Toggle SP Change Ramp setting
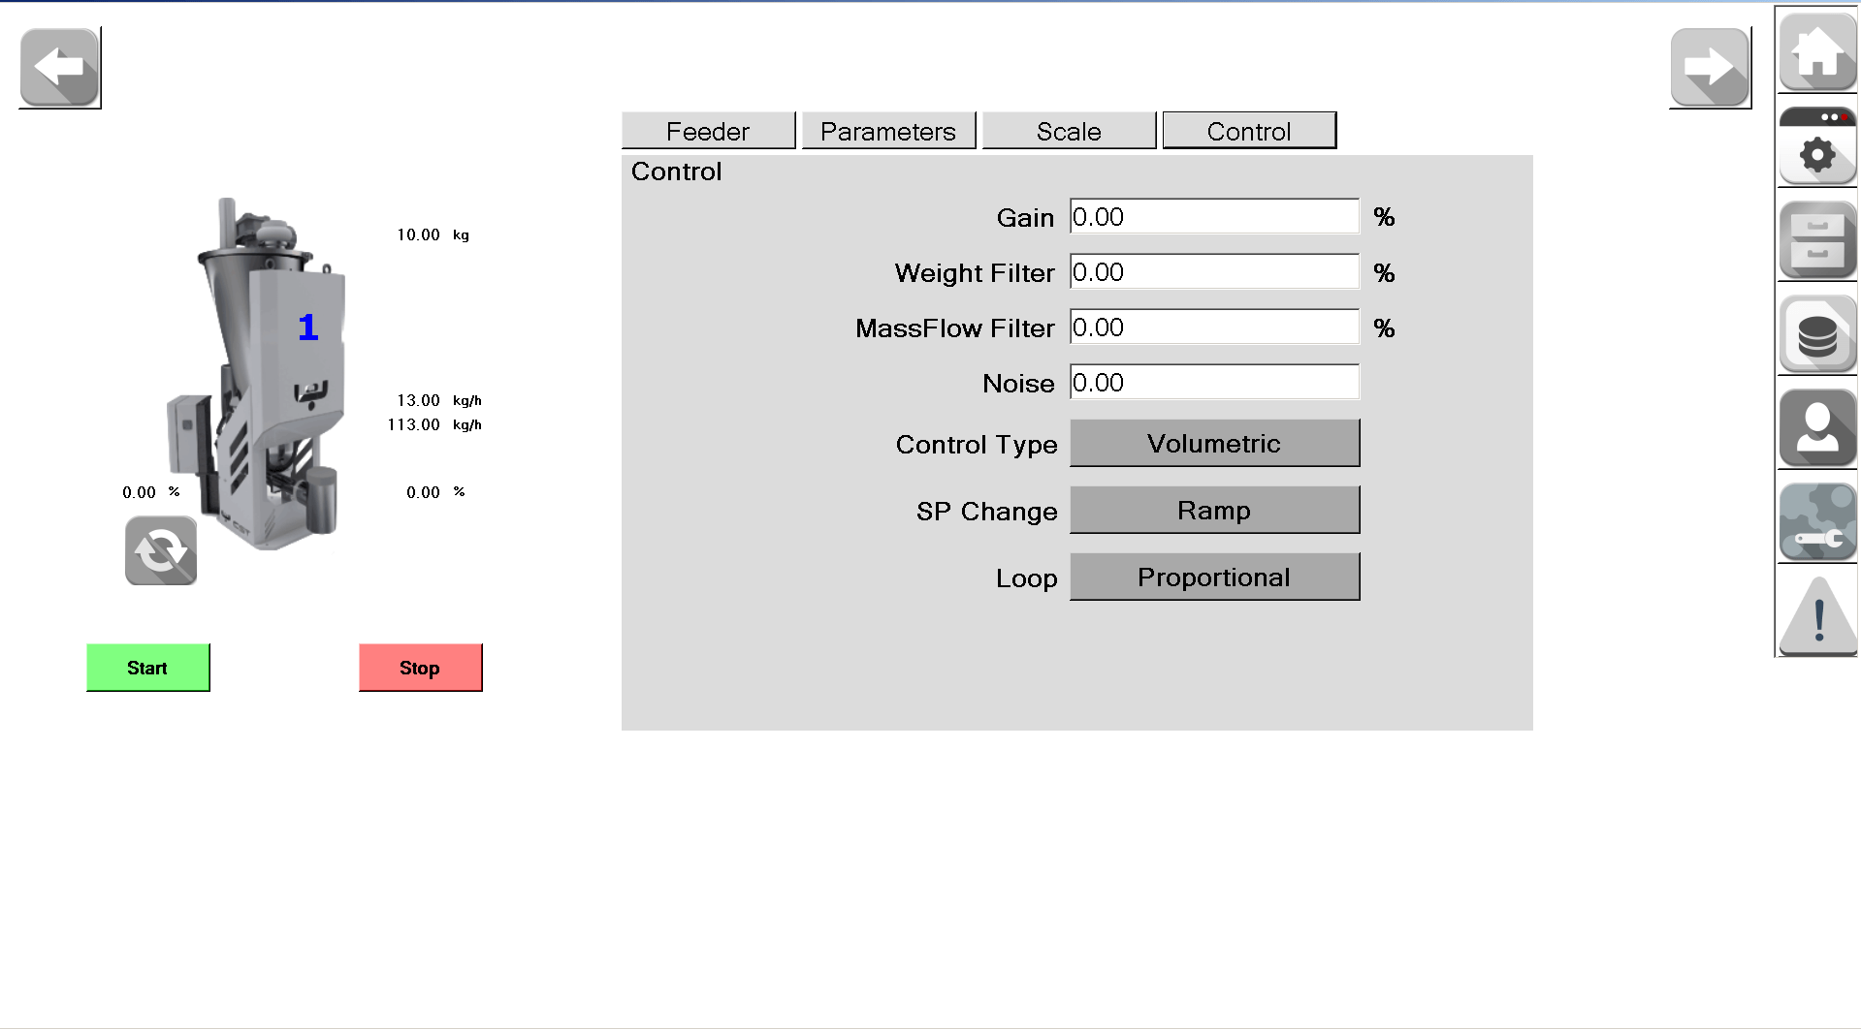1861x1030 pixels. click(1214, 510)
